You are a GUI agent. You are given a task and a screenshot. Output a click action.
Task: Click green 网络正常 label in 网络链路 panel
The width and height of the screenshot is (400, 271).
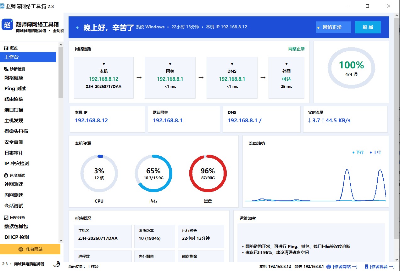click(x=297, y=49)
